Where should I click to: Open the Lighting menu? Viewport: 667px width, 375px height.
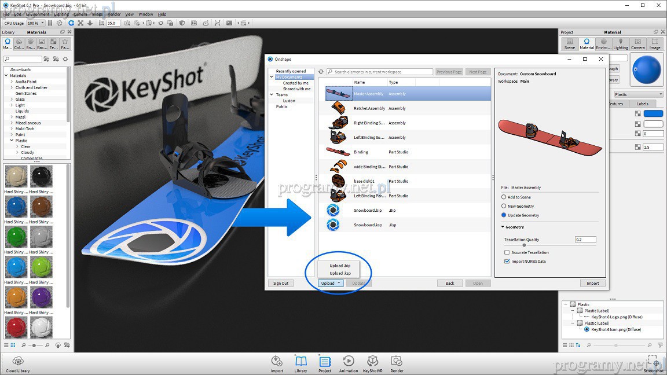(x=61, y=14)
